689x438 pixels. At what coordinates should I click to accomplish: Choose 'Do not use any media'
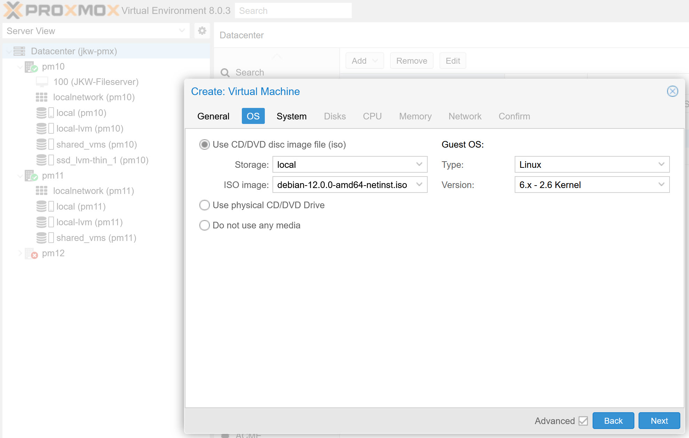[x=205, y=225]
